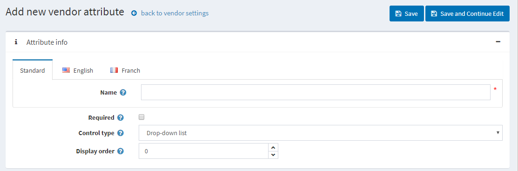The width and height of the screenshot is (518, 171).
Task: Click the Attribute info 'i' icon
Action: [16, 42]
